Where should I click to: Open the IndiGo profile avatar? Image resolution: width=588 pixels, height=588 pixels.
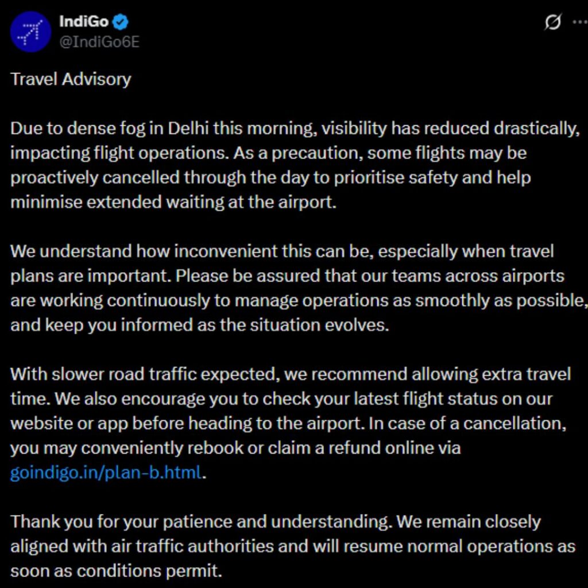[30, 32]
